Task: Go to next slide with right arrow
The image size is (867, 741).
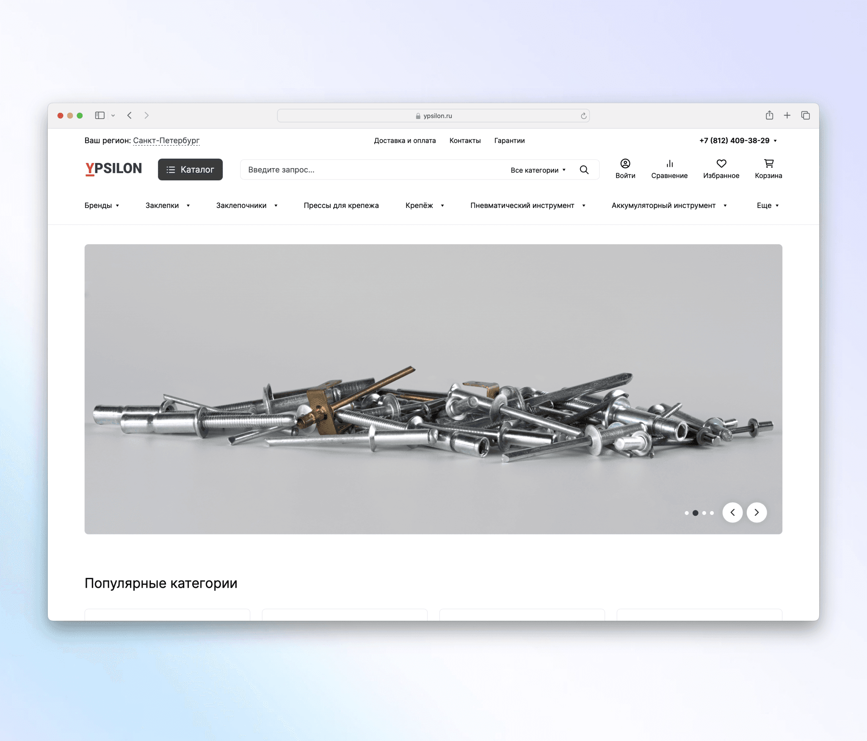Action: point(756,512)
